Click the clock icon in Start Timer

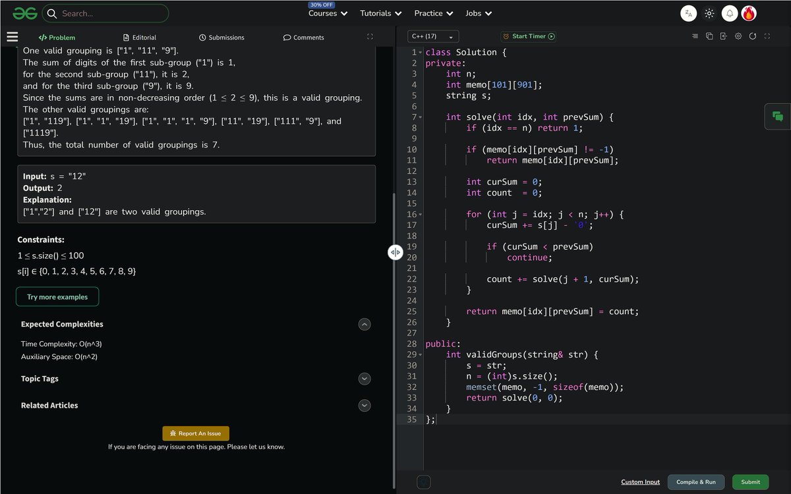506,37
